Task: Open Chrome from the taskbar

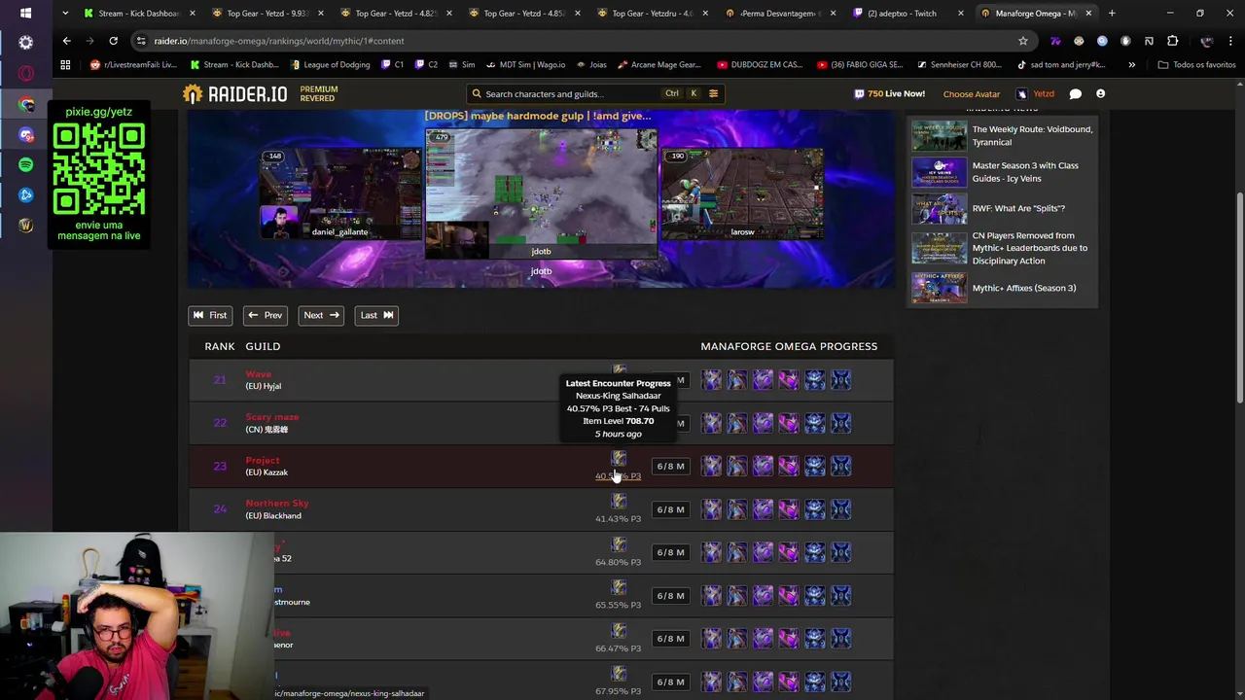Action: pyautogui.click(x=25, y=104)
